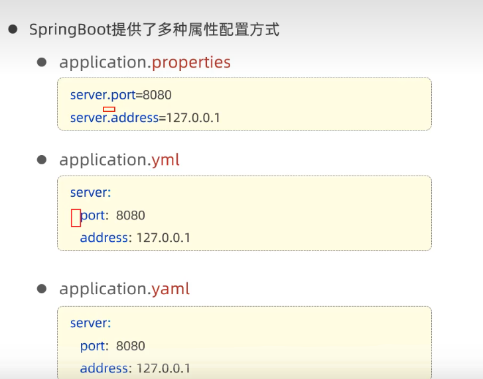
Task: Click 'server:' in the yml code block
Action: coord(90,193)
